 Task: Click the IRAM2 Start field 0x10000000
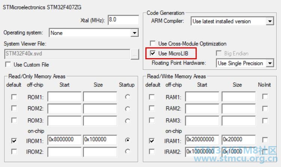pyautogui.click(x=202, y=152)
